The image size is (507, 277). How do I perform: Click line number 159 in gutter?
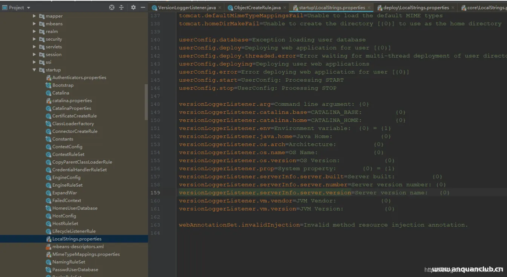pos(156,193)
